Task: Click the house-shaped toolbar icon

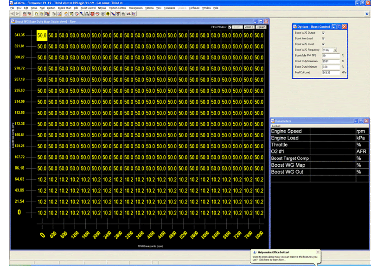Action: pyautogui.click(x=66, y=14)
